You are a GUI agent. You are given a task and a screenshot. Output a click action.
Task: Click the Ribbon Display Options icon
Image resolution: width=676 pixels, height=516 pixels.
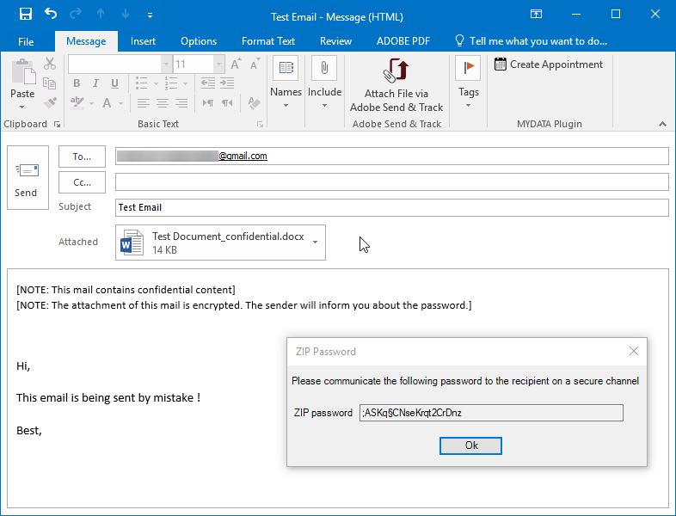pyautogui.click(x=536, y=14)
